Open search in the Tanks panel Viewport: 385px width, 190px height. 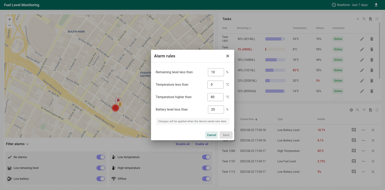[364, 19]
